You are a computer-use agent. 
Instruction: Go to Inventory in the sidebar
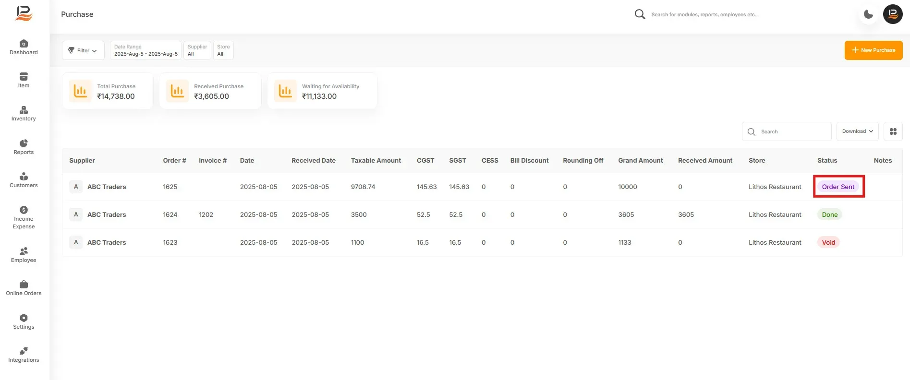pyautogui.click(x=24, y=114)
